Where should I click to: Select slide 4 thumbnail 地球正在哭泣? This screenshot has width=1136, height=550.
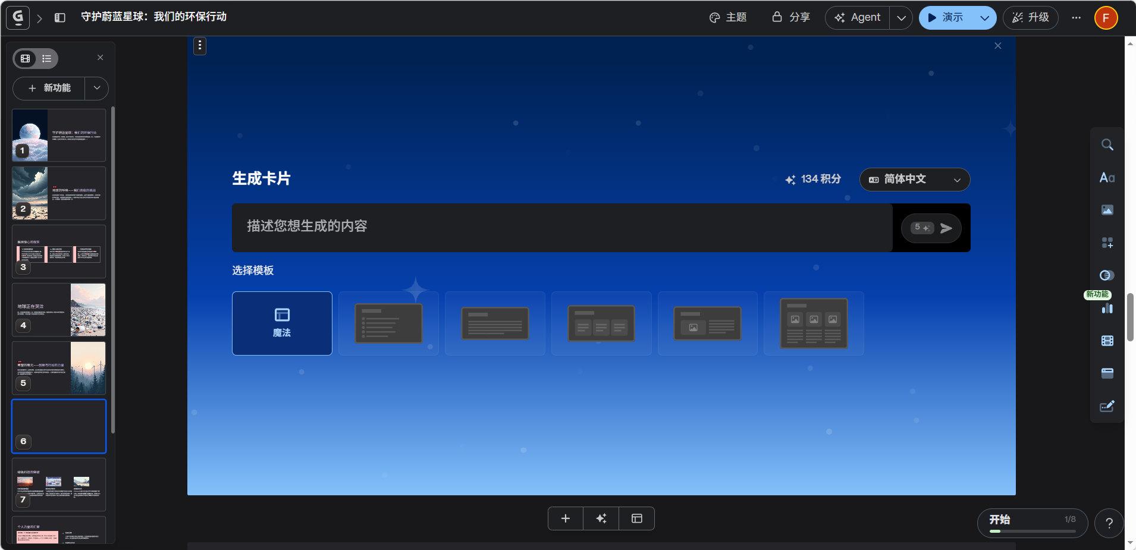point(59,310)
